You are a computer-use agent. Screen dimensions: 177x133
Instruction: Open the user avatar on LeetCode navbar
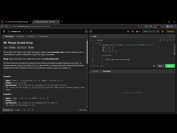pyautogui.click(x=163, y=31)
